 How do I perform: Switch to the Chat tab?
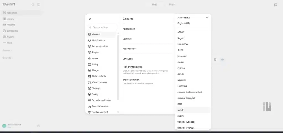pyautogui.click(x=154, y=4)
